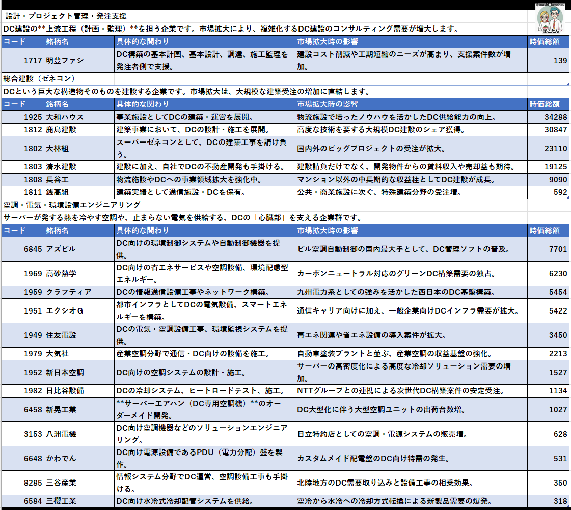Select the cell 新日本空調
The height and width of the screenshot is (510, 571).
point(79,373)
